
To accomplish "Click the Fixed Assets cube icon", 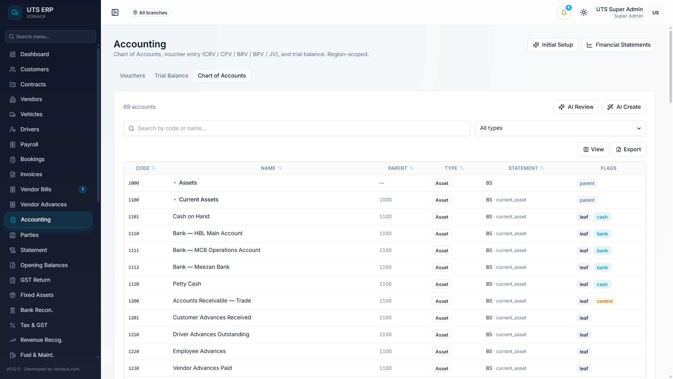I will [x=13, y=295].
